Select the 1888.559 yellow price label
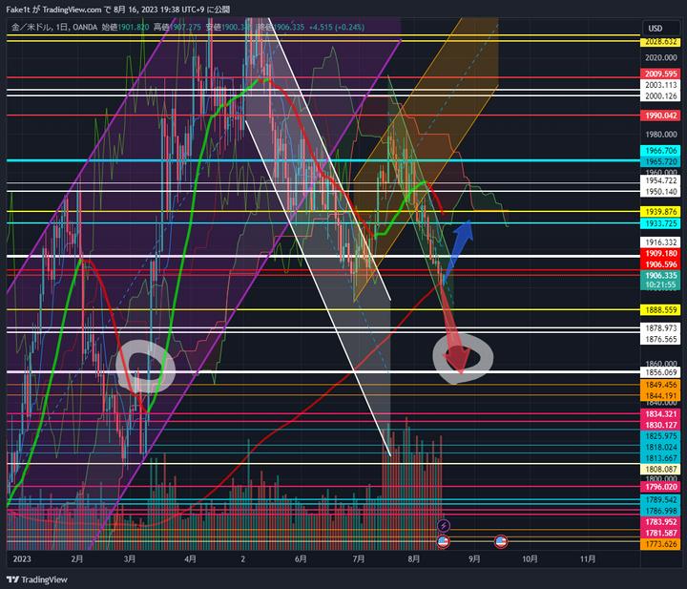Screen dimensions: 687x589 point(659,310)
